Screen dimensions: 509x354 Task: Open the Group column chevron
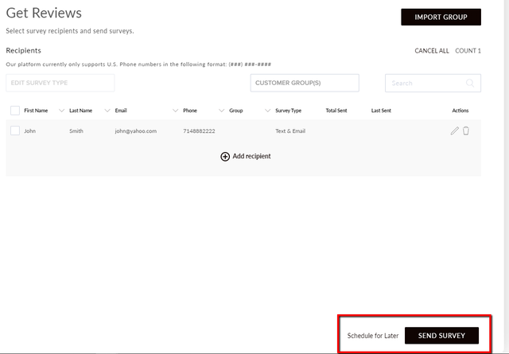pos(267,111)
